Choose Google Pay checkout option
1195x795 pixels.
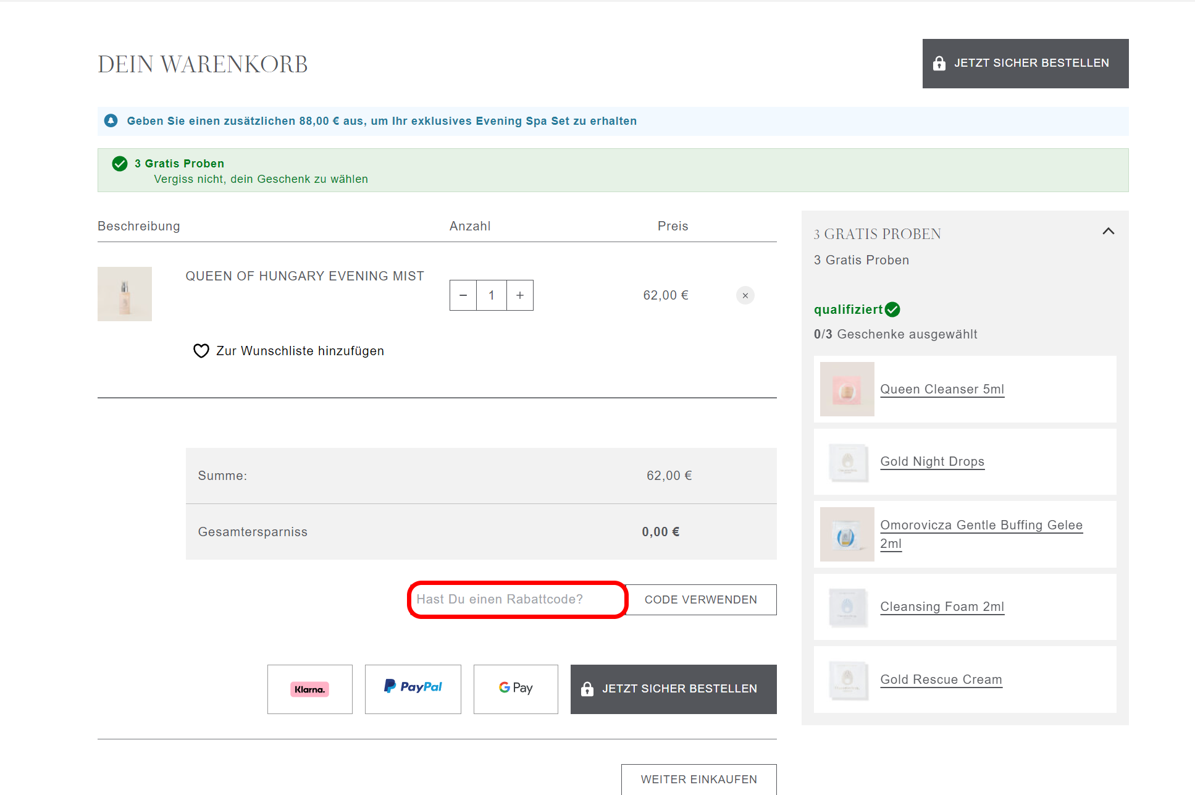[x=516, y=689]
